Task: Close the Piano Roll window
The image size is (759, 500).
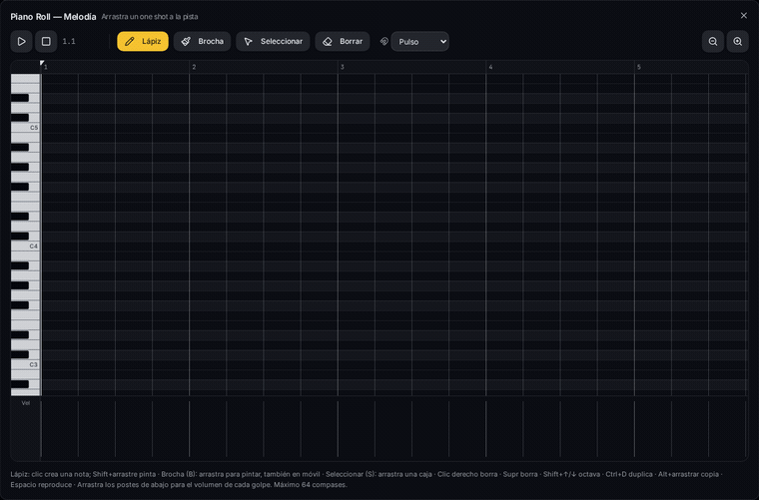Action: [x=744, y=16]
